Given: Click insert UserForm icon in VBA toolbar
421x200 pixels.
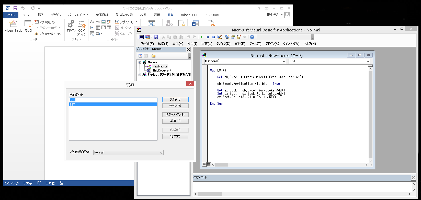Looking at the screenshot, I should tap(147, 37).
